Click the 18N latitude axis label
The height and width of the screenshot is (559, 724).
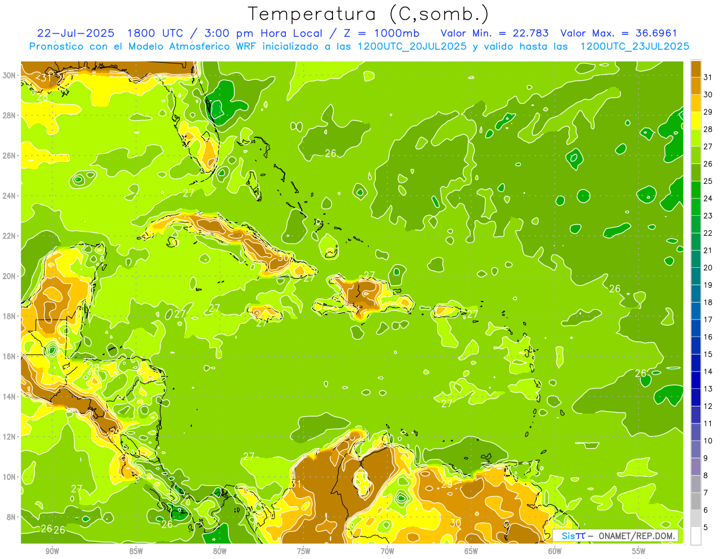(9, 316)
